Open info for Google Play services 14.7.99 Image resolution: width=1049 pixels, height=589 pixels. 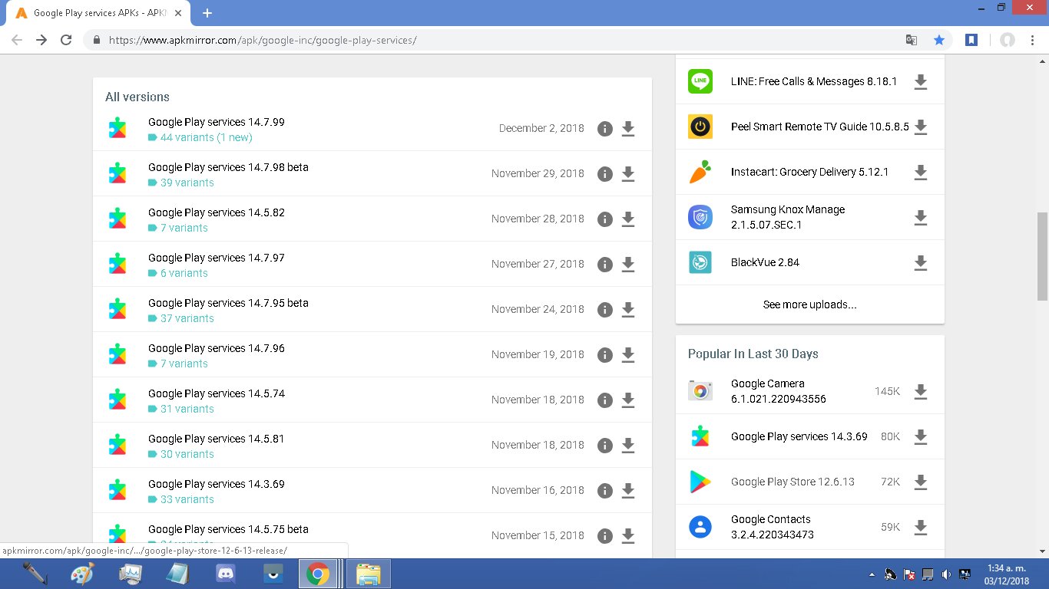(604, 129)
